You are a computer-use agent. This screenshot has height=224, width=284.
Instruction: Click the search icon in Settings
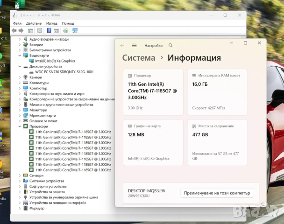170,45
